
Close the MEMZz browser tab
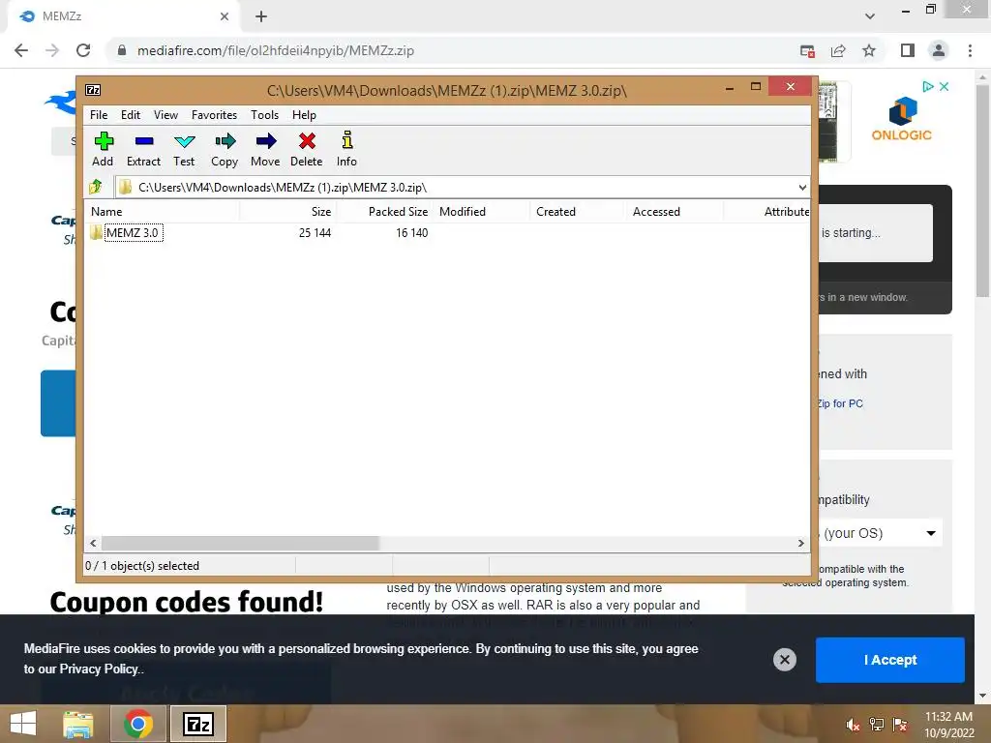(x=225, y=16)
